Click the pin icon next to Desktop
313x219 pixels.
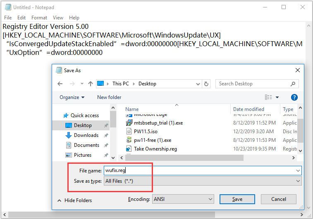point(106,125)
